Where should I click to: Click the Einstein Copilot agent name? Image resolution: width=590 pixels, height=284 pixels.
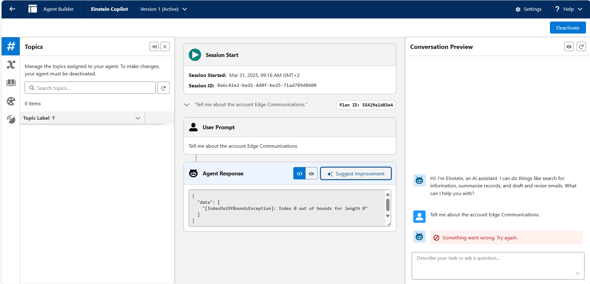109,9
